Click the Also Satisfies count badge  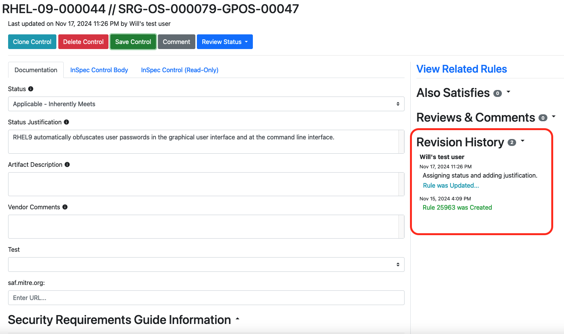click(x=498, y=93)
